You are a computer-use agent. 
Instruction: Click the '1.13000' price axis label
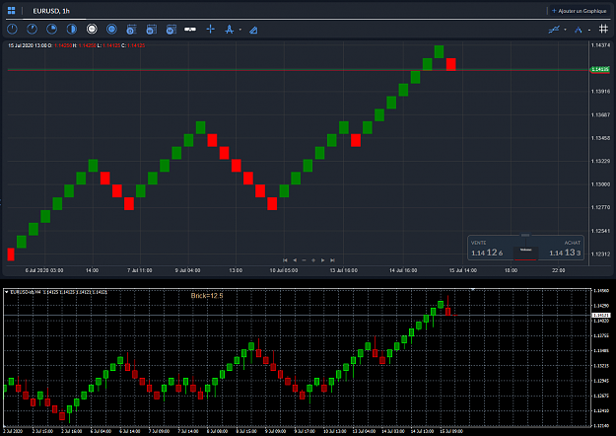coord(600,184)
